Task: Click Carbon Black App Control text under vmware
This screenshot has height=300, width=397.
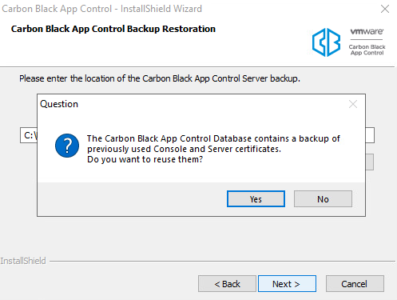Action: [x=367, y=50]
